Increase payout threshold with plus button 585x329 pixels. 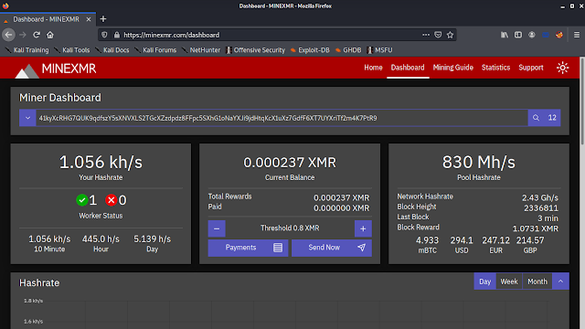pos(363,228)
